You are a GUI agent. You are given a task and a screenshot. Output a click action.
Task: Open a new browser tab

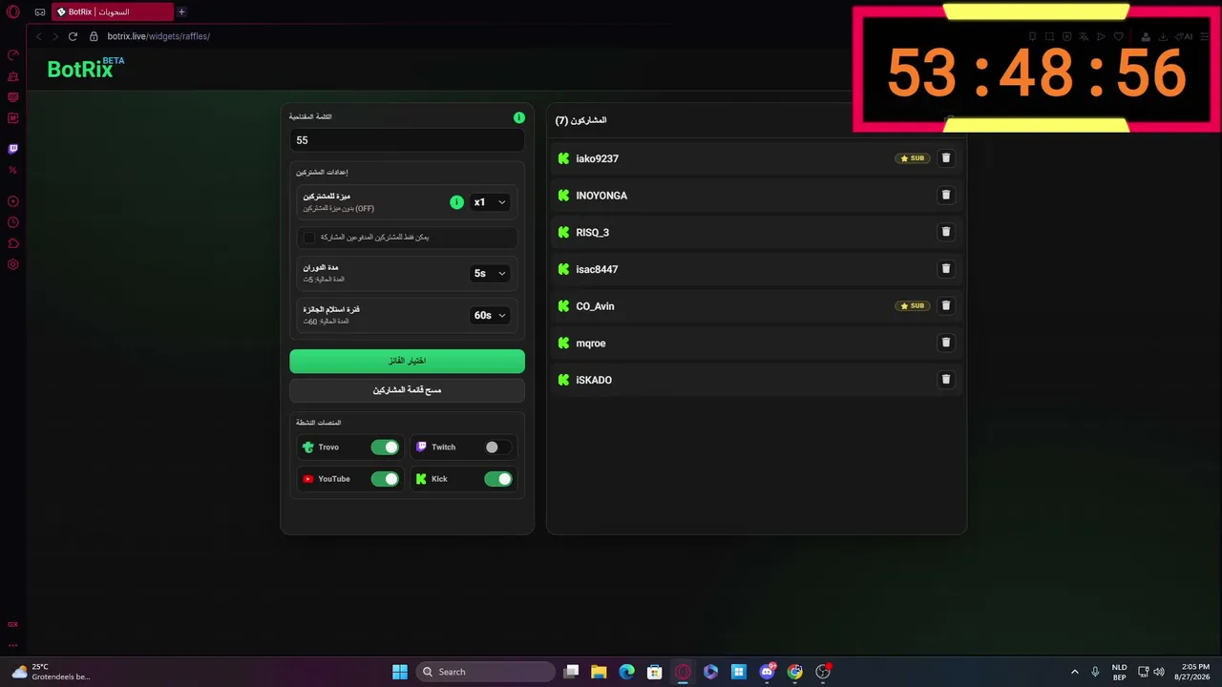coord(181,12)
